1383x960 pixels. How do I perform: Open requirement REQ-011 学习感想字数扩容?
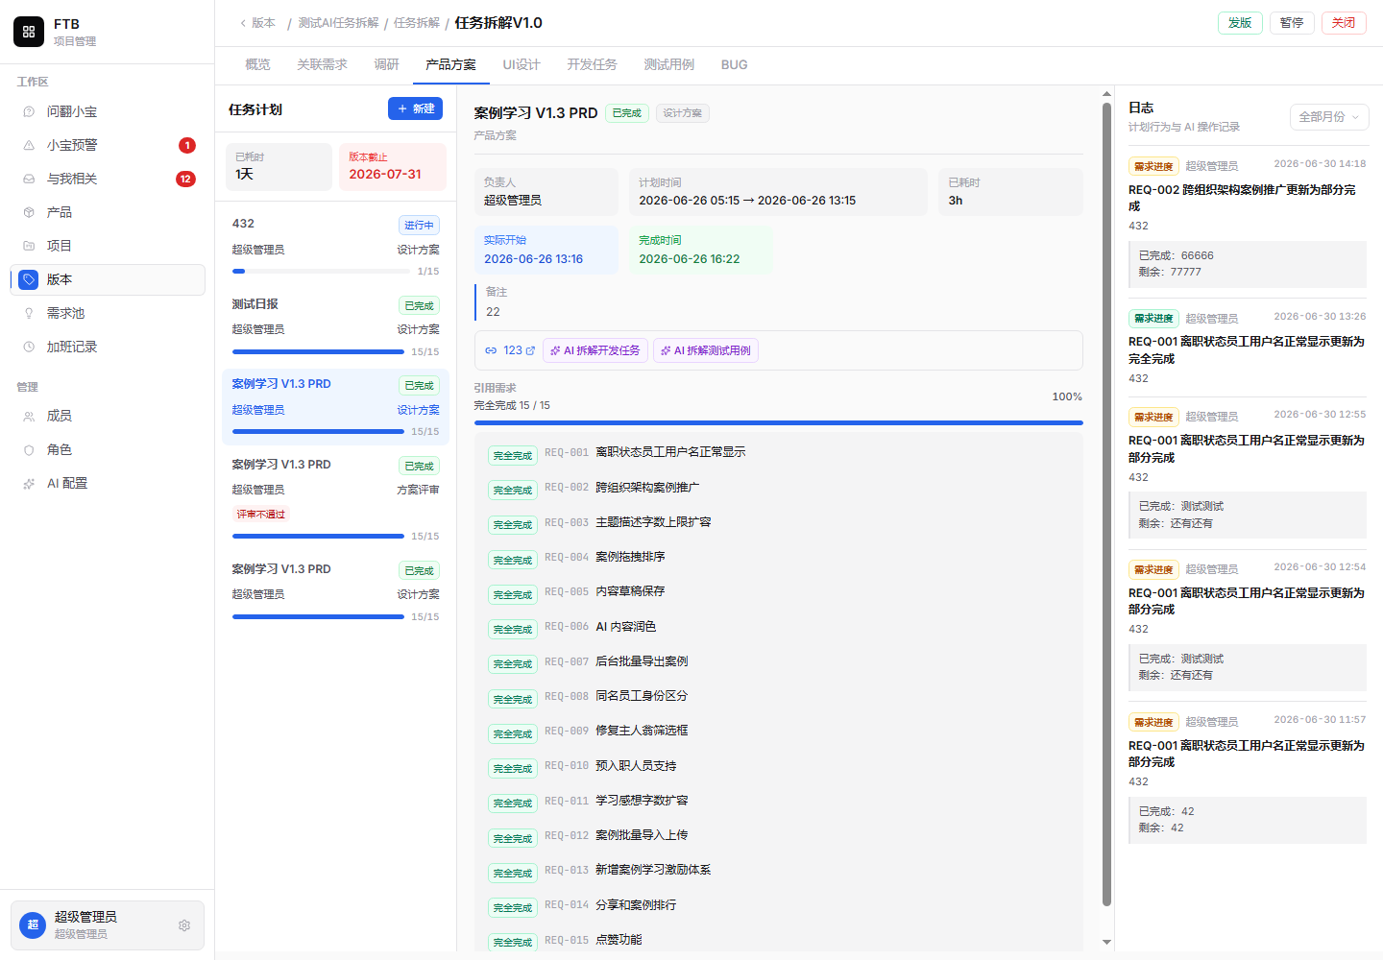tap(778, 801)
